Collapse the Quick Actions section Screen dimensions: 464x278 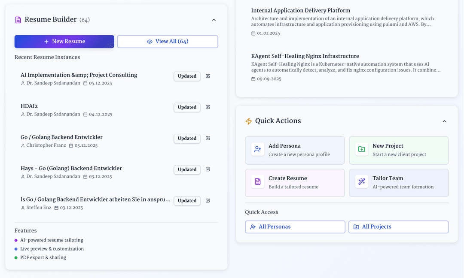444,121
